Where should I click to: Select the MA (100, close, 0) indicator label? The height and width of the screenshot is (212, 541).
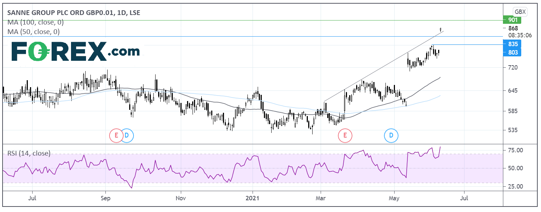36,22
